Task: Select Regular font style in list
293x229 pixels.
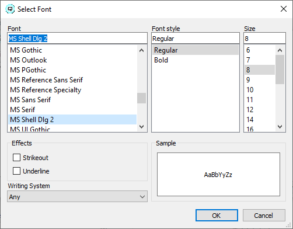Action: tap(195, 50)
